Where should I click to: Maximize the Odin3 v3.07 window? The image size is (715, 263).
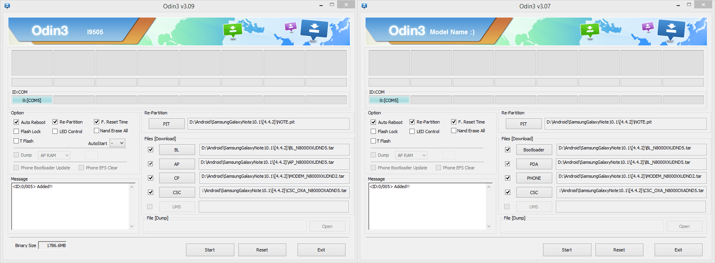[689, 5]
